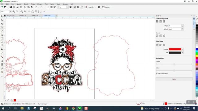This screenshot has height=111, width=198.
Task: Click the Steps value stepper
Action: (183, 26)
